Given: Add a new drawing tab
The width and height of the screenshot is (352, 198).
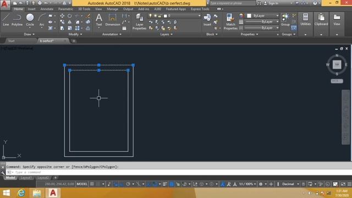Looking at the screenshot, I should [74, 41].
